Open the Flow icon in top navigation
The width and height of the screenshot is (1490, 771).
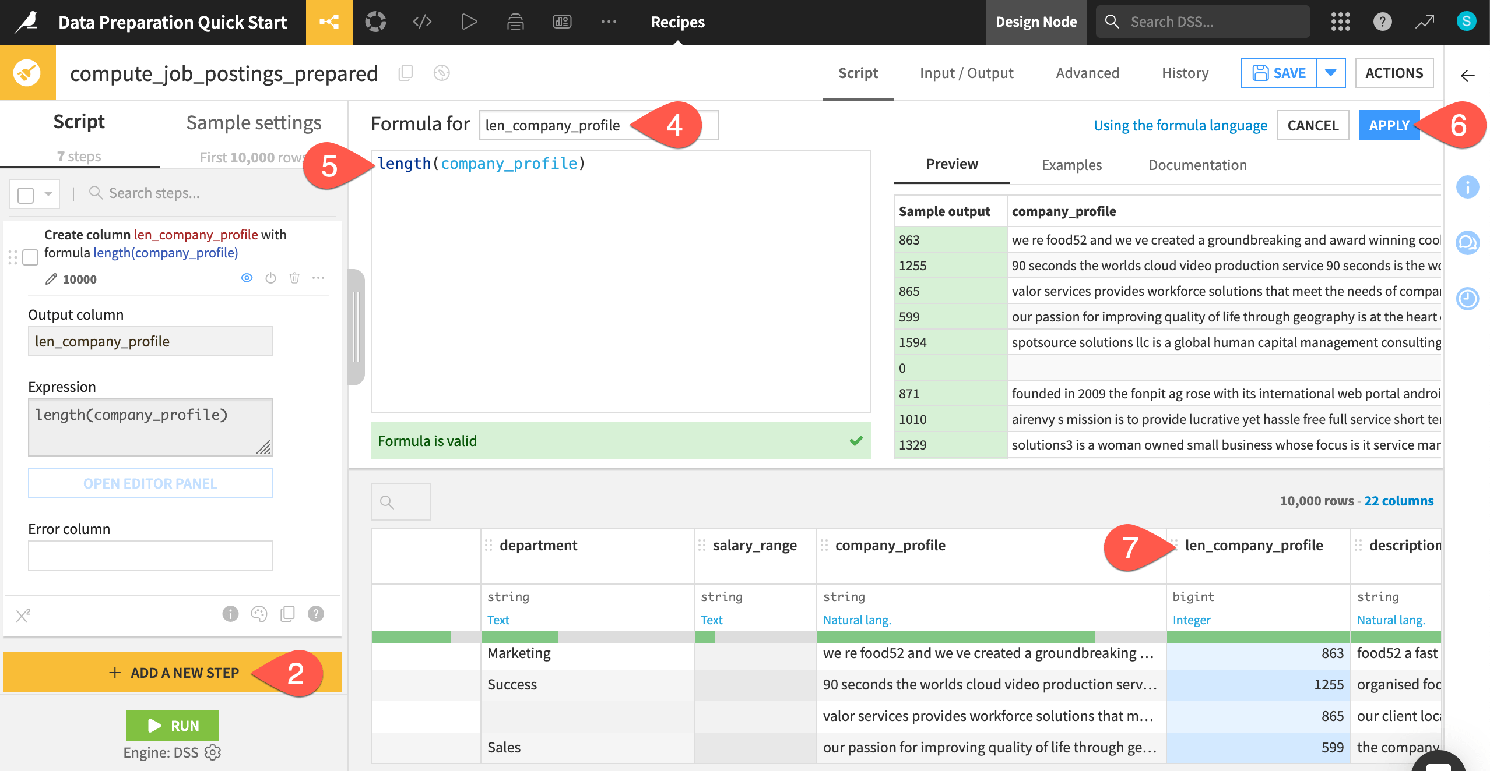tap(329, 22)
